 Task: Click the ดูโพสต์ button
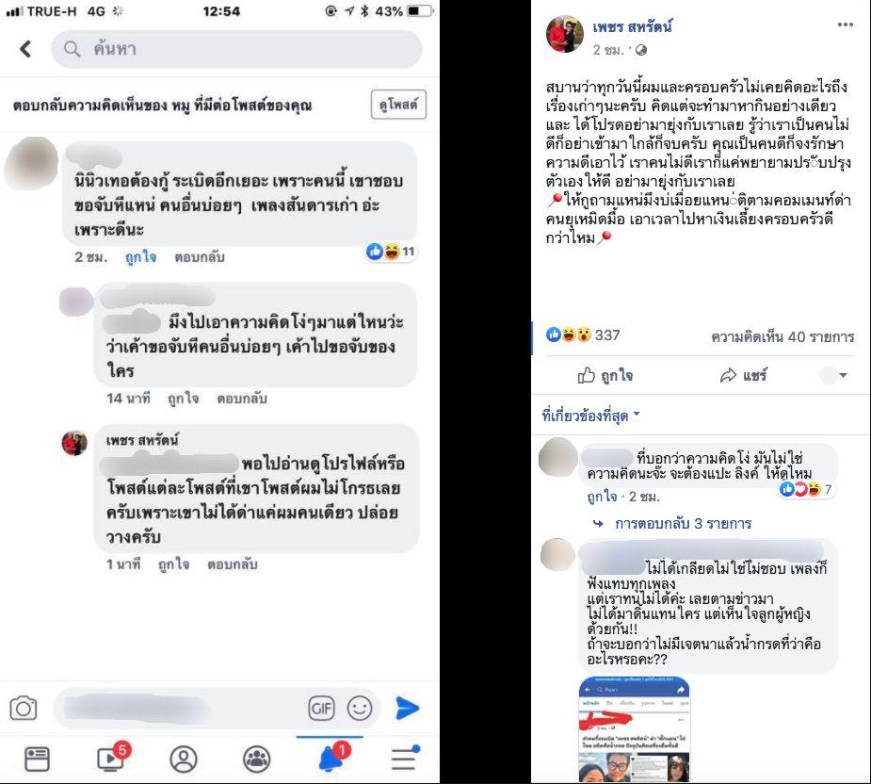tap(398, 104)
